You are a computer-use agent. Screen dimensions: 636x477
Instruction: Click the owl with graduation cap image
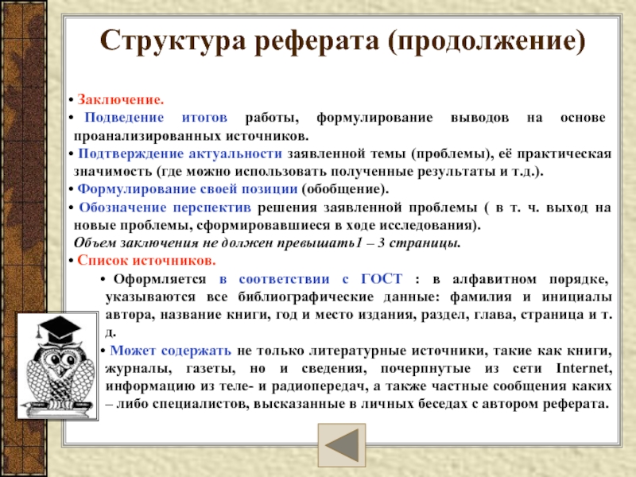57,366
